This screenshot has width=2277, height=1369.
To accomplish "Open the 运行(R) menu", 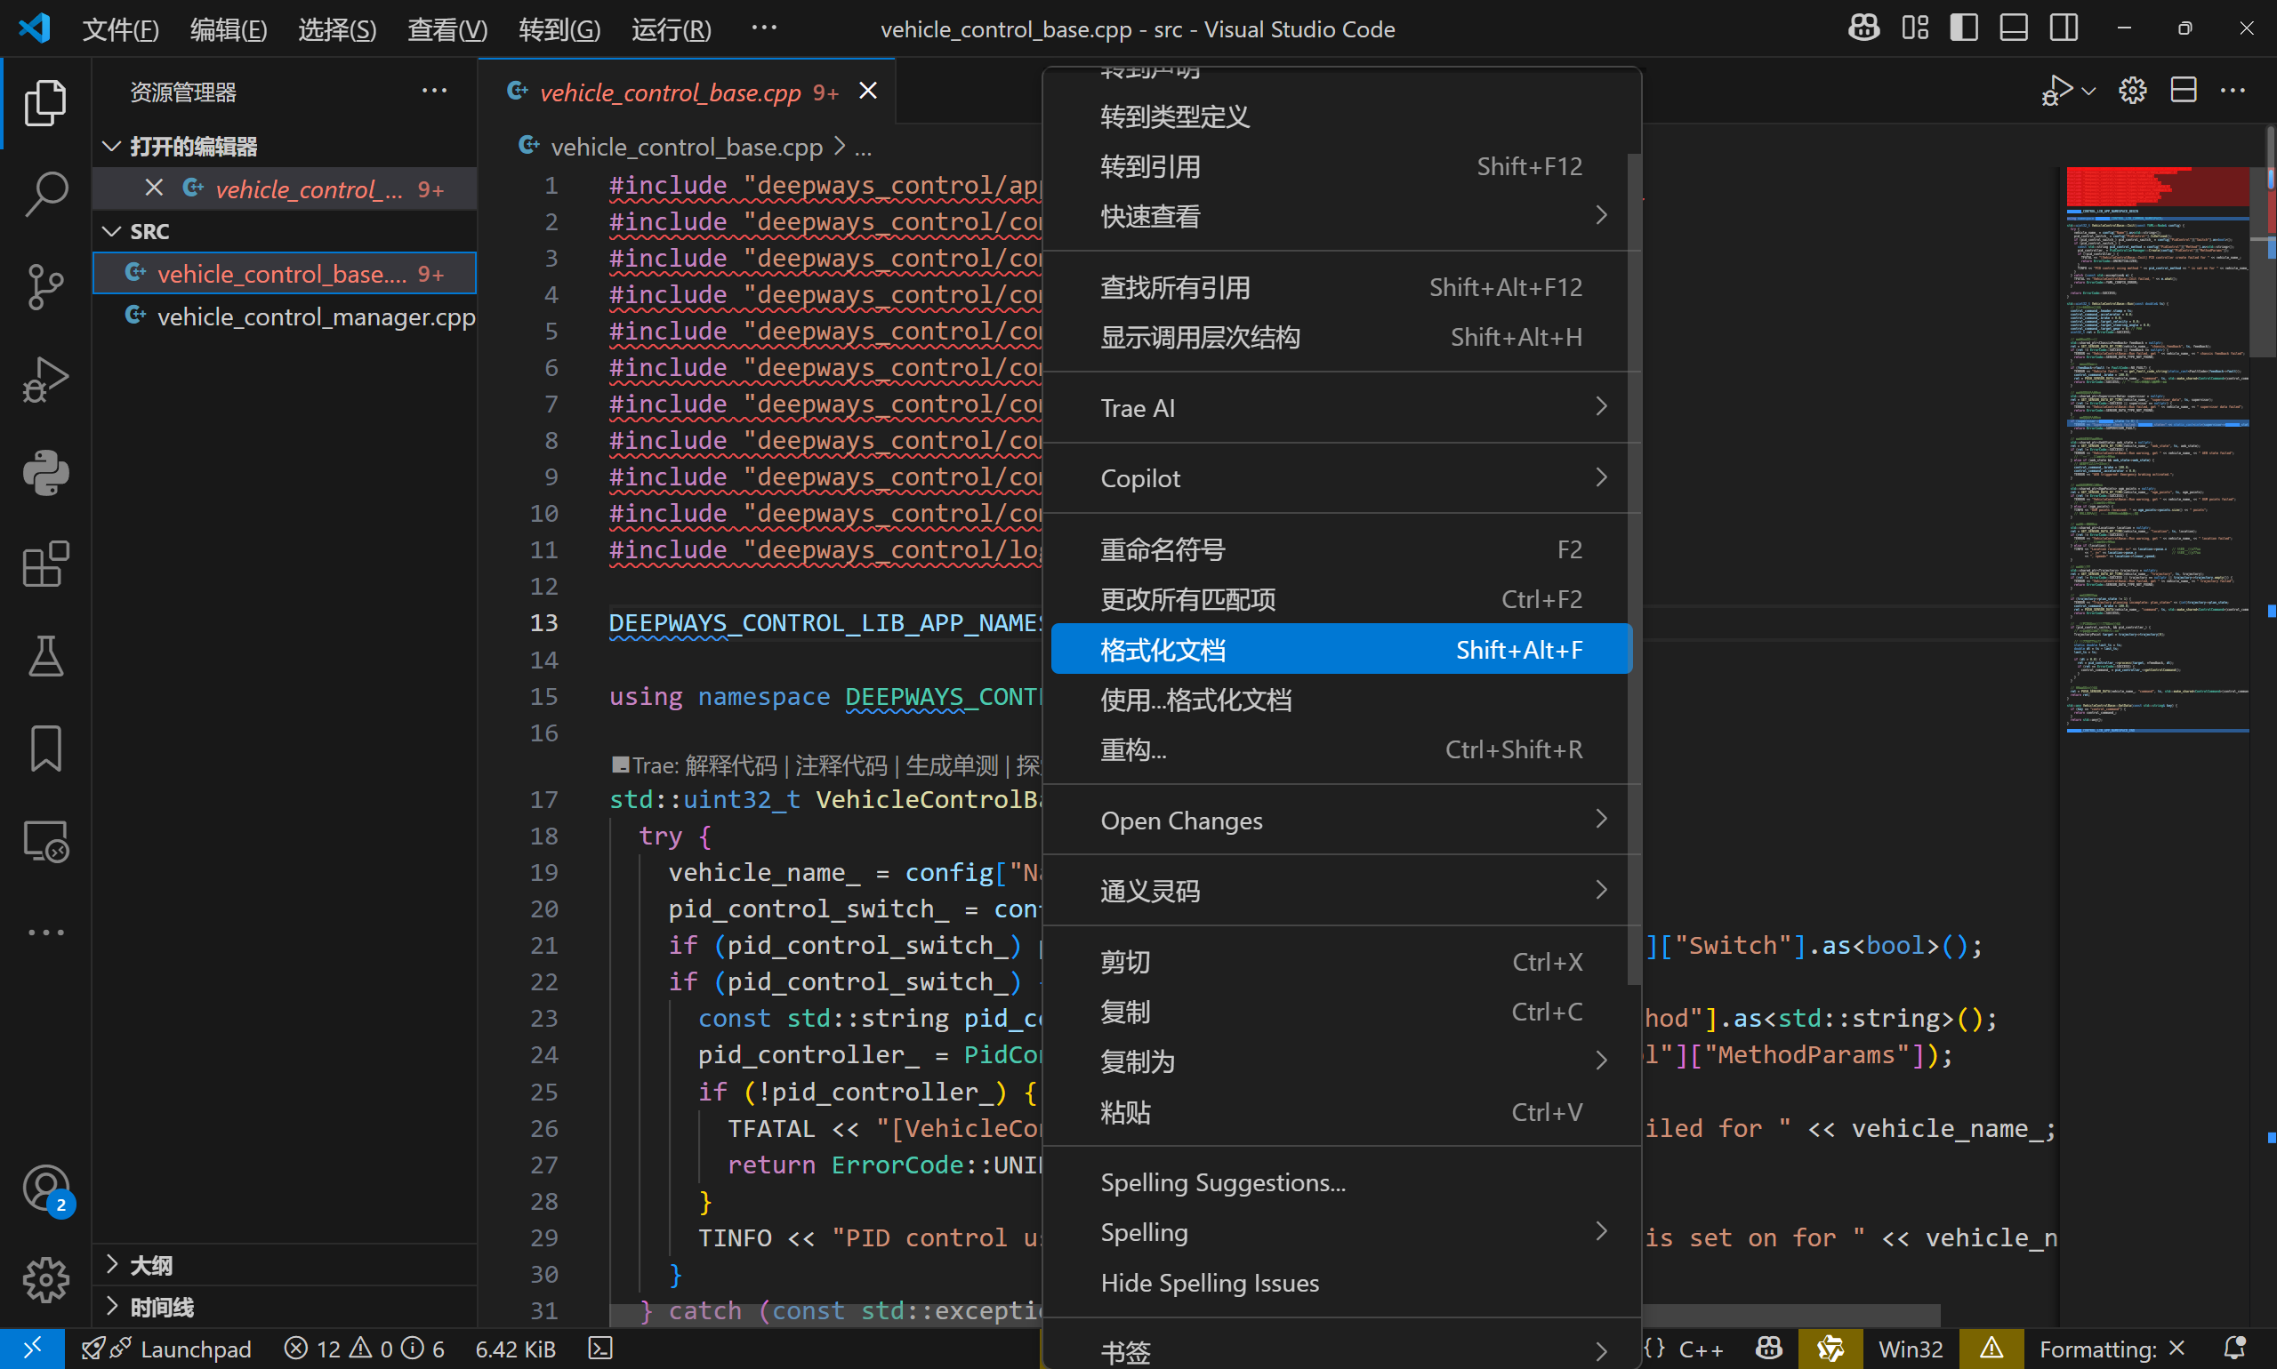I will (x=670, y=29).
